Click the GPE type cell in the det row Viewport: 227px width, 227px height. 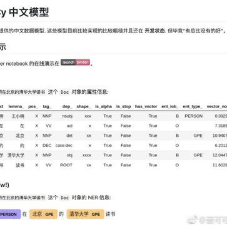[x=198, y=136]
